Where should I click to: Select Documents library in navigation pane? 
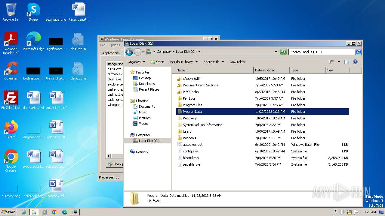click(147, 106)
